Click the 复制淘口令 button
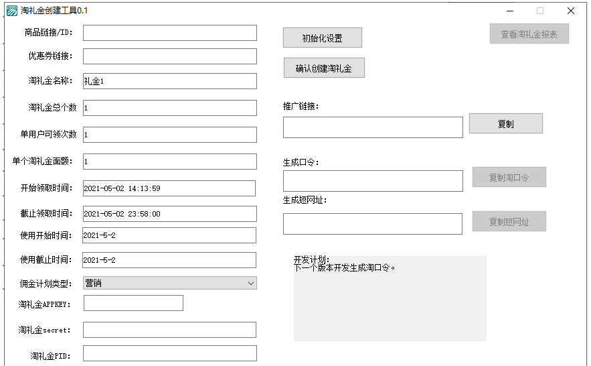The width and height of the screenshot is (591, 366). (x=509, y=178)
